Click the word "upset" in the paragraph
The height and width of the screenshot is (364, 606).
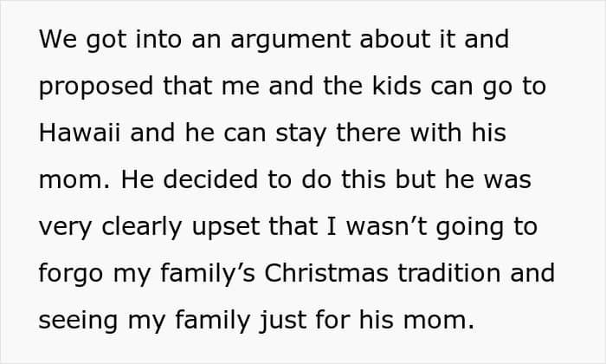(x=226, y=227)
